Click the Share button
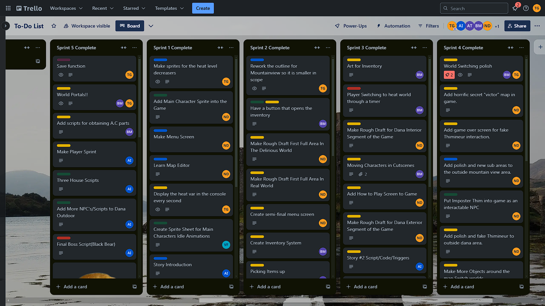 pyautogui.click(x=517, y=26)
